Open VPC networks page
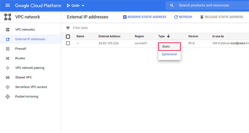 (25, 30)
